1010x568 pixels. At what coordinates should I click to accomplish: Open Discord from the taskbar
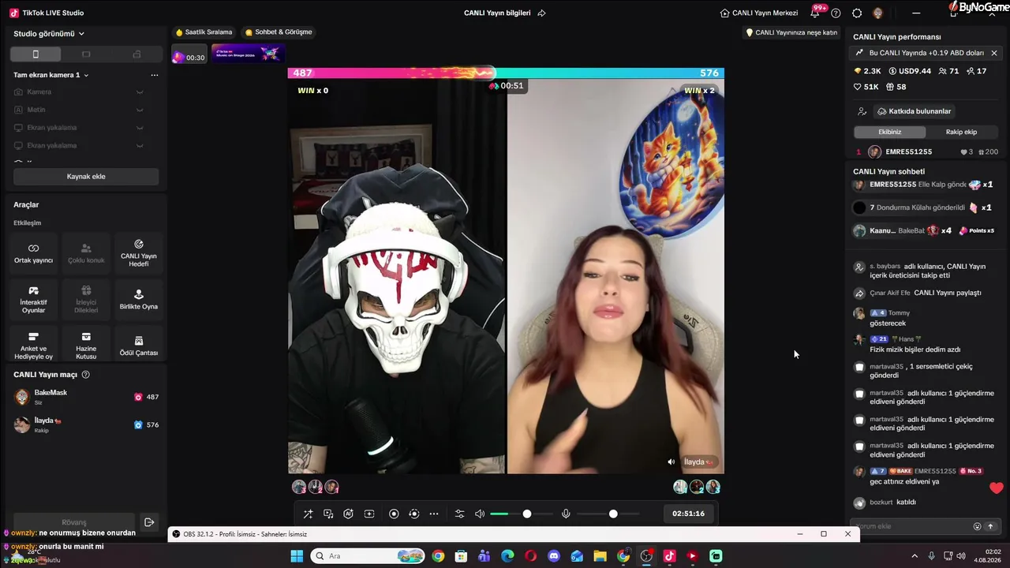click(x=554, y=556)
